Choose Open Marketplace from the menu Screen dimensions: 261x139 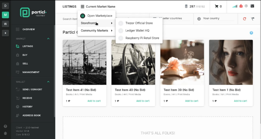tap(97, 16)
